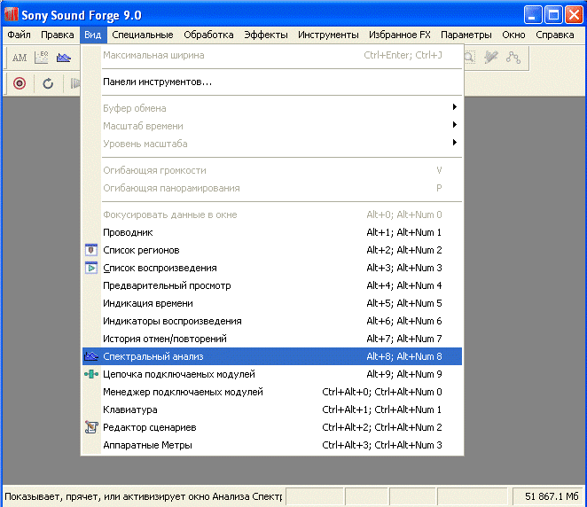Click the Список воспроизведения menu icon
Viewport: 587px width, 507px height.
tap(91, 268)
